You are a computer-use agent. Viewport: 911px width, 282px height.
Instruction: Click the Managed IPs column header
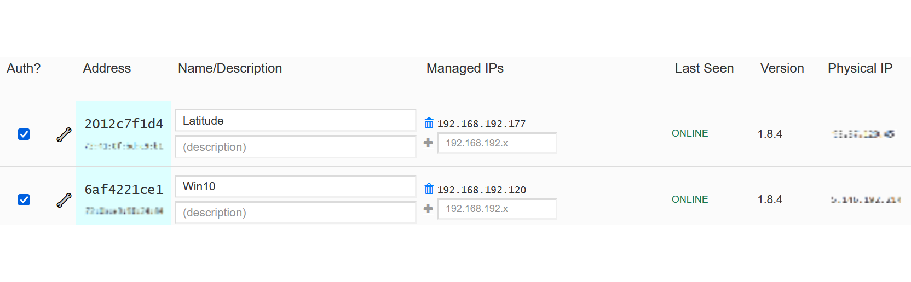[x=465, y=68]
